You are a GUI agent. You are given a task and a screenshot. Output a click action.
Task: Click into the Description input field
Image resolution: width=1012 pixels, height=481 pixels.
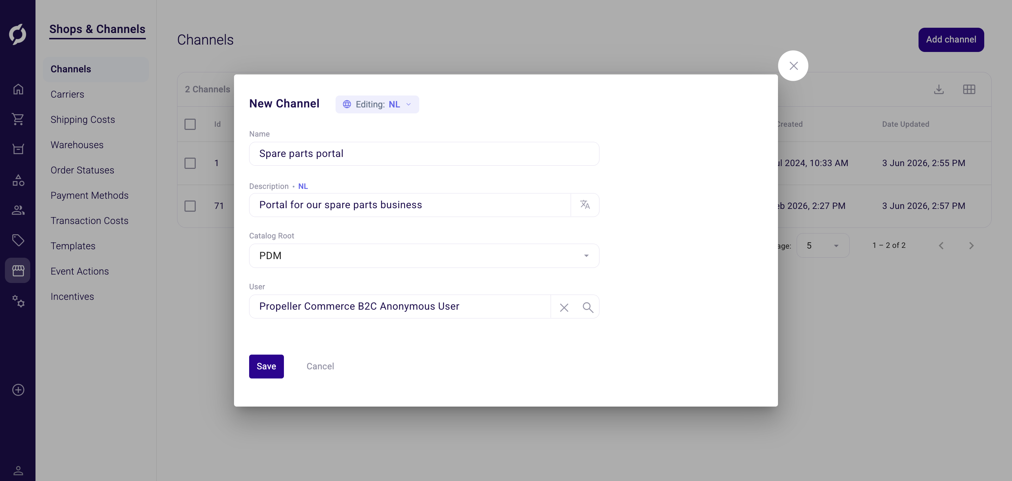(410, 205)
